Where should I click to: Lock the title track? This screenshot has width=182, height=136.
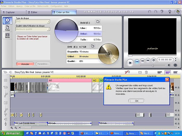click(x=179, y=115)
